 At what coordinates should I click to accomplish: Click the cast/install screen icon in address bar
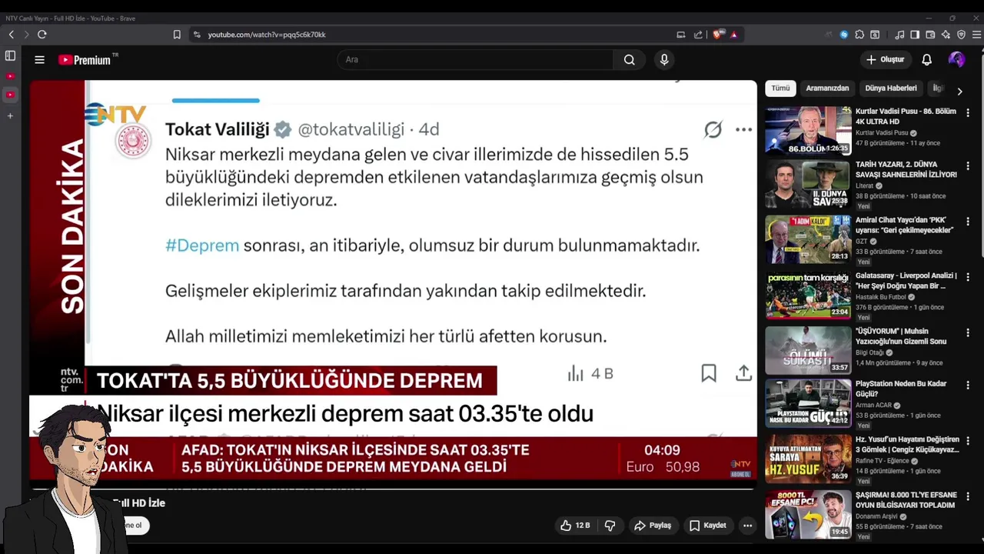[x=681, y=35]
